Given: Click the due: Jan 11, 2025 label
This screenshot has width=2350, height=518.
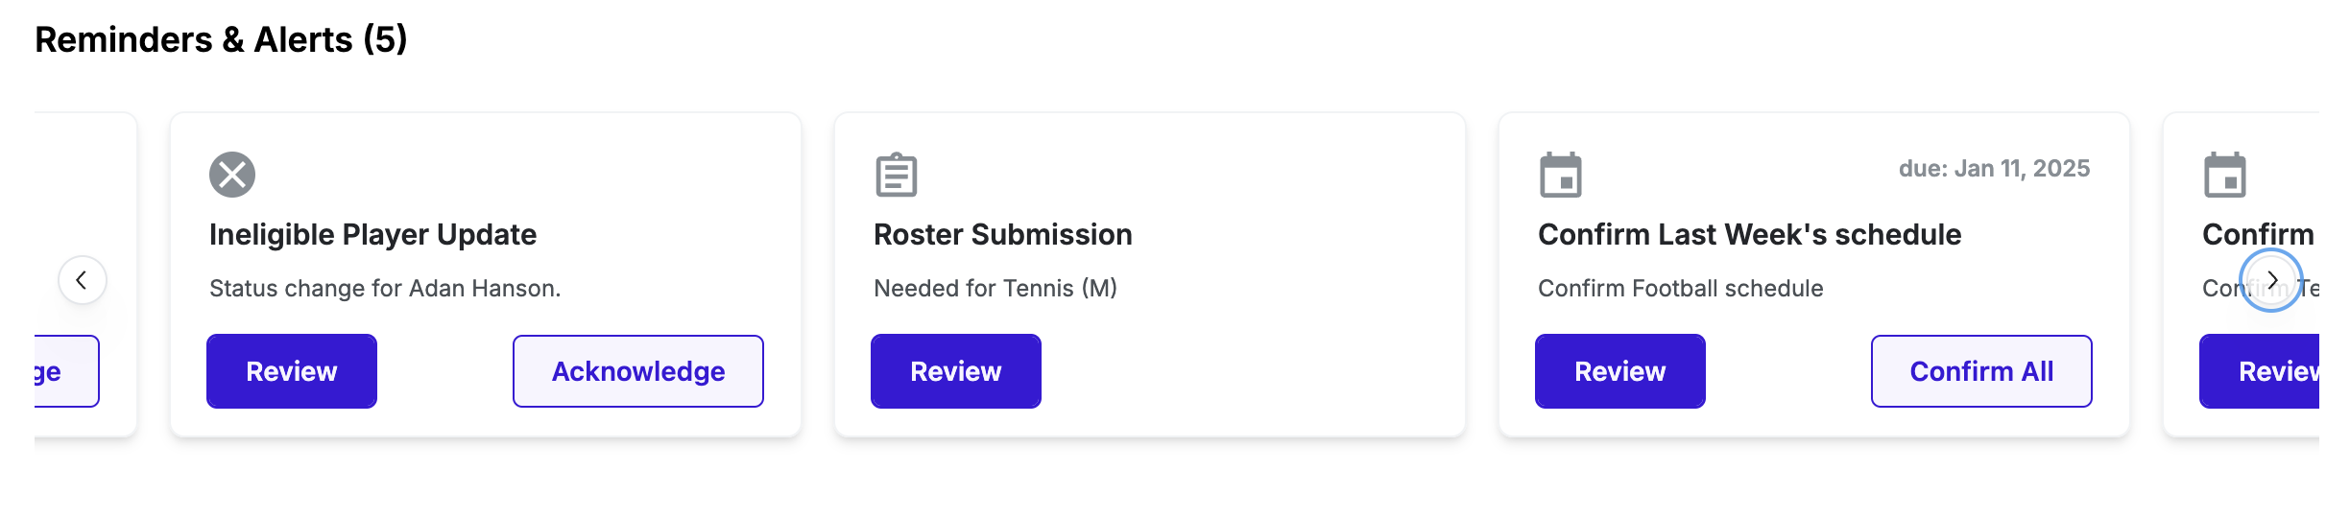Looking at the screenshot, I should pyautogui.click(x=1994, y=169).
